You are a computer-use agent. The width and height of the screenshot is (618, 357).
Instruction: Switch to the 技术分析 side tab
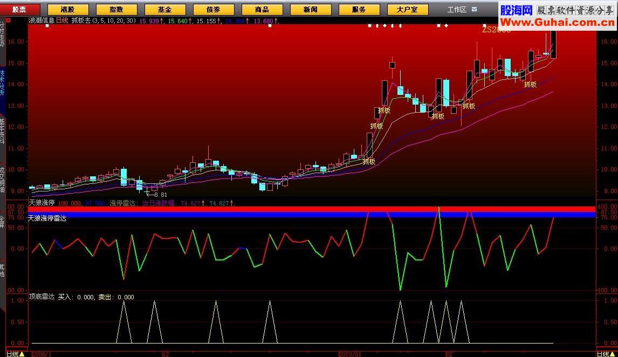[x=2, y=83]
